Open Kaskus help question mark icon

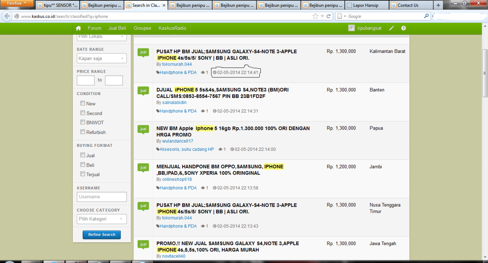(x=403, y=28)
